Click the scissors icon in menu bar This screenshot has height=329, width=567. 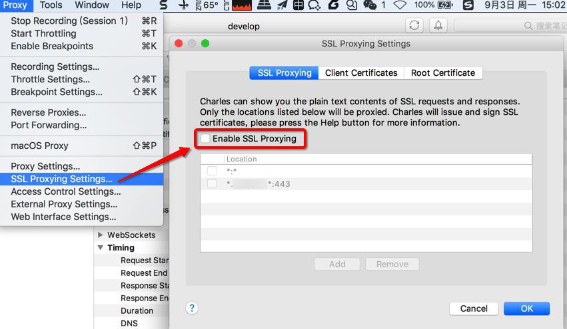click(184, 5)
